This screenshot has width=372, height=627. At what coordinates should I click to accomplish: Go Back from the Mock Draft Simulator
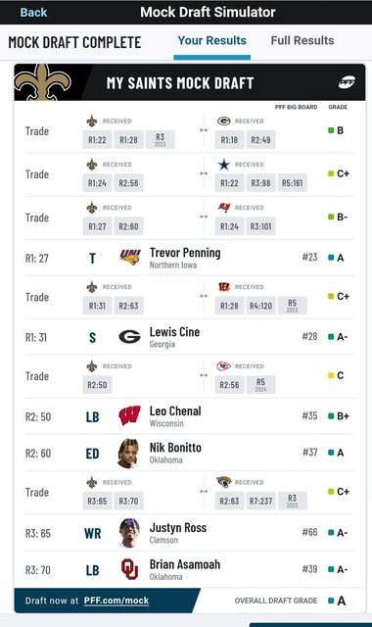click(33, 13)
